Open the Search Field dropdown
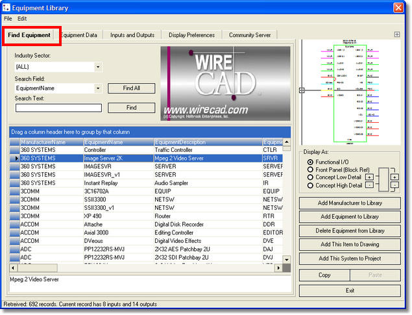Screen dimensions: 412x315 (x=98, y=88)
